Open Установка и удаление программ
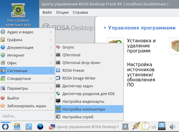This screenshot has width=179, height=132. click(141, 46)
